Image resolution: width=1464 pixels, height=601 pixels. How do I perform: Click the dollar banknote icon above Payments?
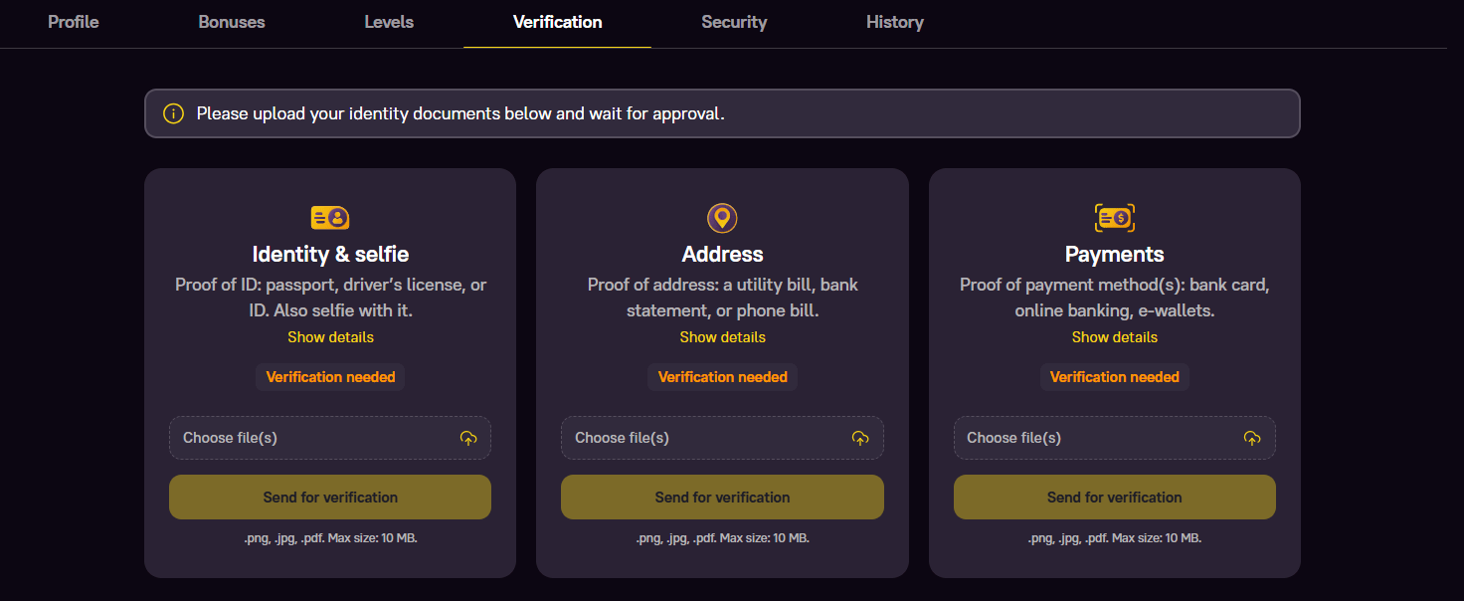(x=1114, y=217)
